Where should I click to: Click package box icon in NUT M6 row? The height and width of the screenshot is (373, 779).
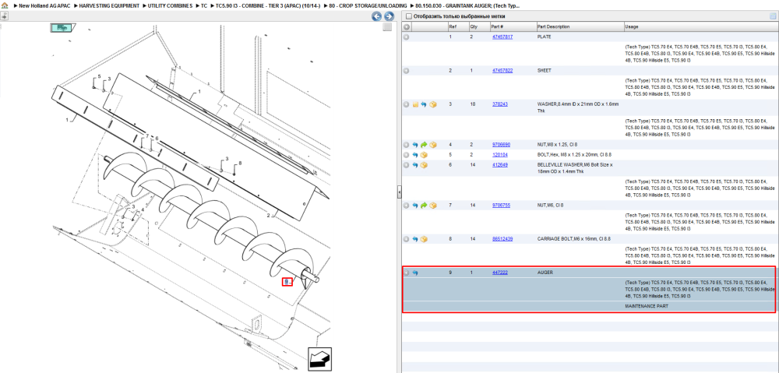click(x=433, y=205)
